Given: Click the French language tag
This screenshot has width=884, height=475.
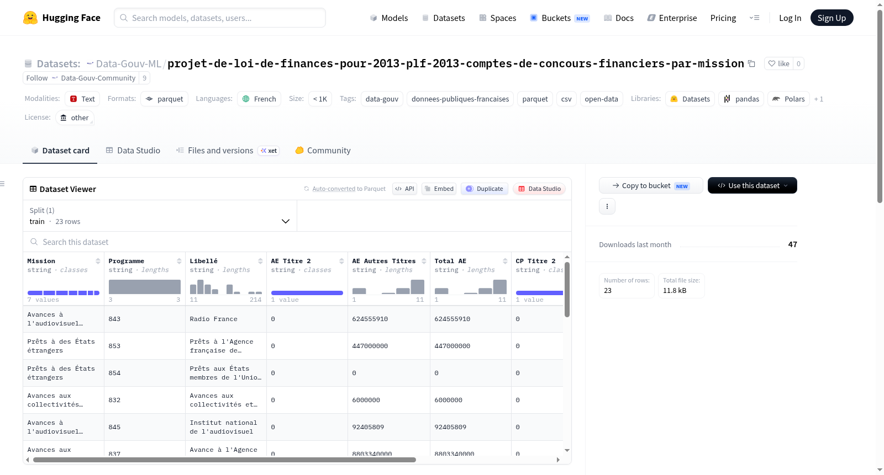Looking at the screenshot, I should coord(259,99).
